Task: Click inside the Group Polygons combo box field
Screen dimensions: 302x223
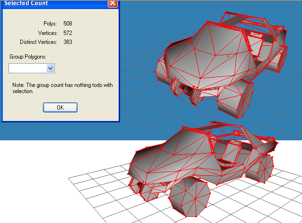Action: pyautogui.click(x=32, y=68)
